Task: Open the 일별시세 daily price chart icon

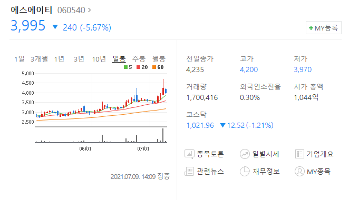Action: (x=245, y=154)
